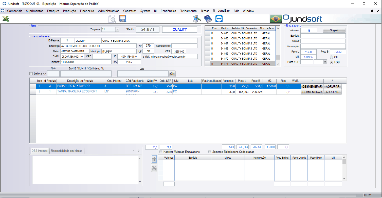The image size is (382, 198).
Task: Click the Volumes field in Embalagem
Action: [x=309, y=30]
